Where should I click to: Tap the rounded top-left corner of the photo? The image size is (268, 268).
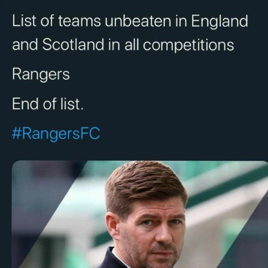click(15, 164)
